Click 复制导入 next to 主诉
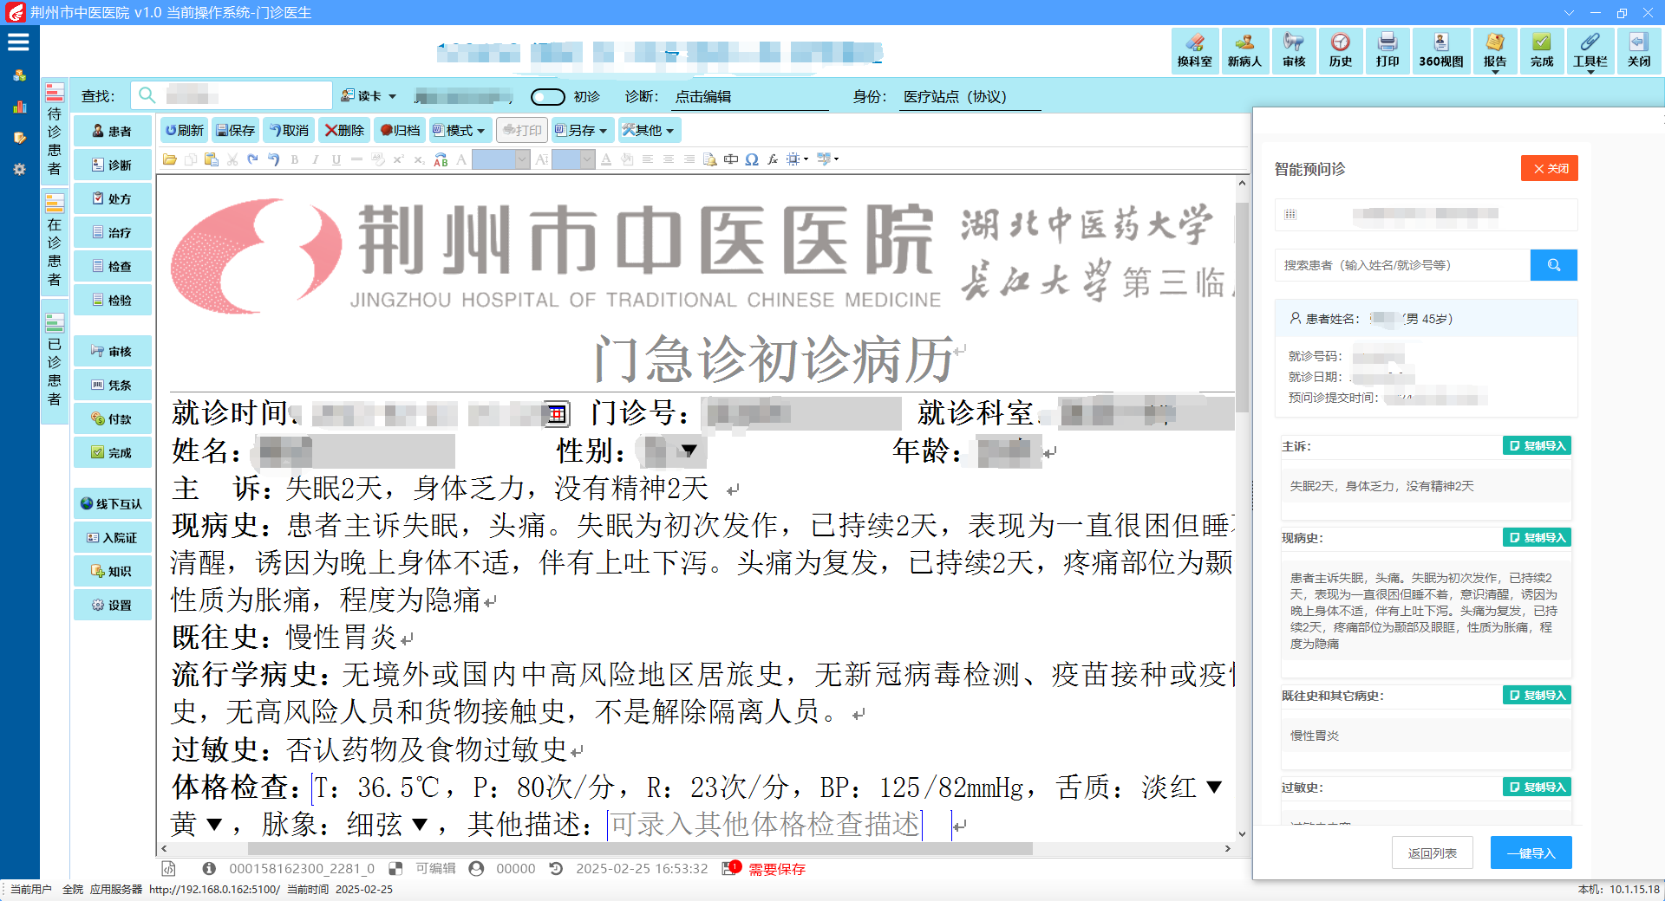The width and height of the screenshot is (1665, 901). [x=1537, y=446]
